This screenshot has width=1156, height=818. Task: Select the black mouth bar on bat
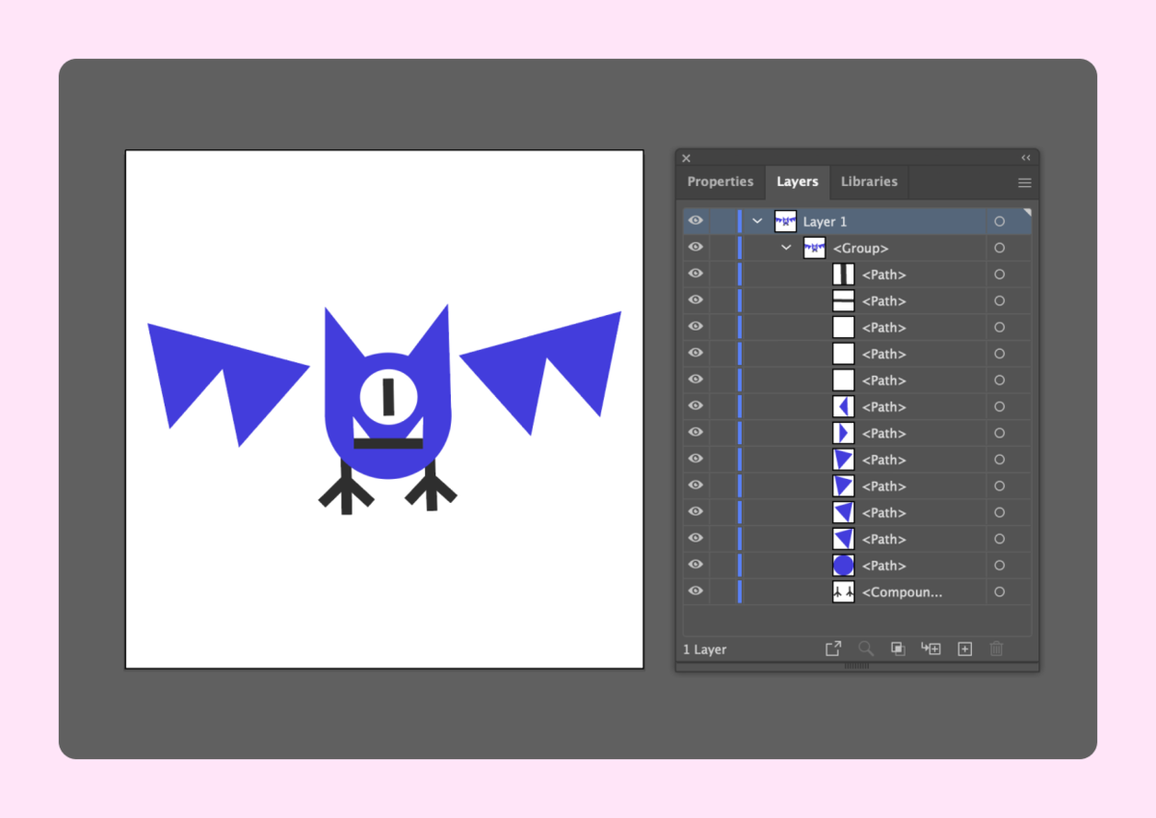pos(388,443)
